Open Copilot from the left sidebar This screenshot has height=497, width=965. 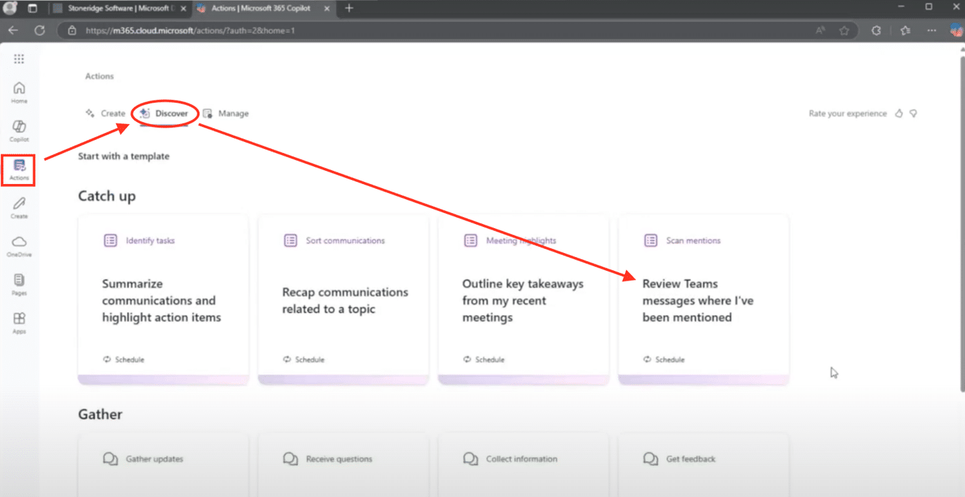click(19, 130)
